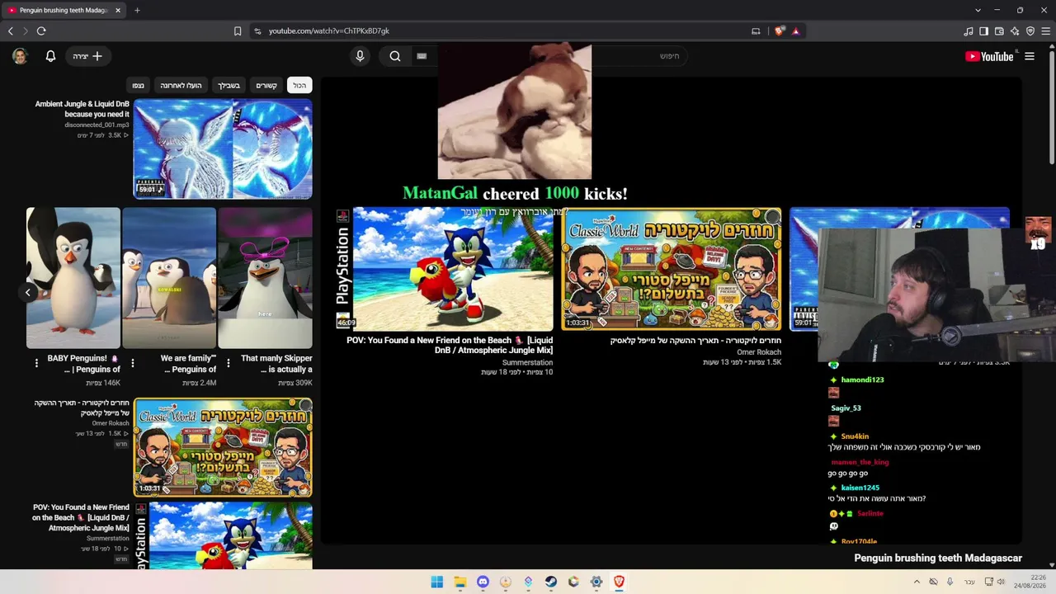
Task: Show hidden system tray icons
Action: [x=917, y=582]
